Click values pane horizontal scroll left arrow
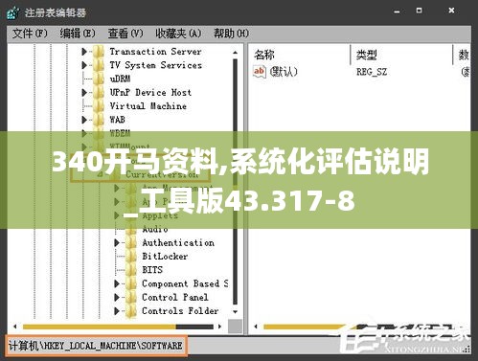The height and width of the screenshot is (361, 478). click(x=256, y=327)
